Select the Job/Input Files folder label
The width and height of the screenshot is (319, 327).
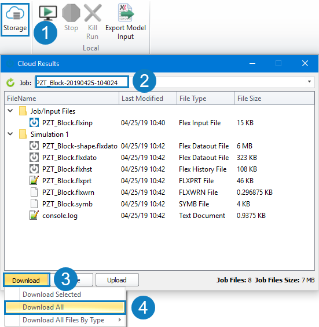click(53, 111)
